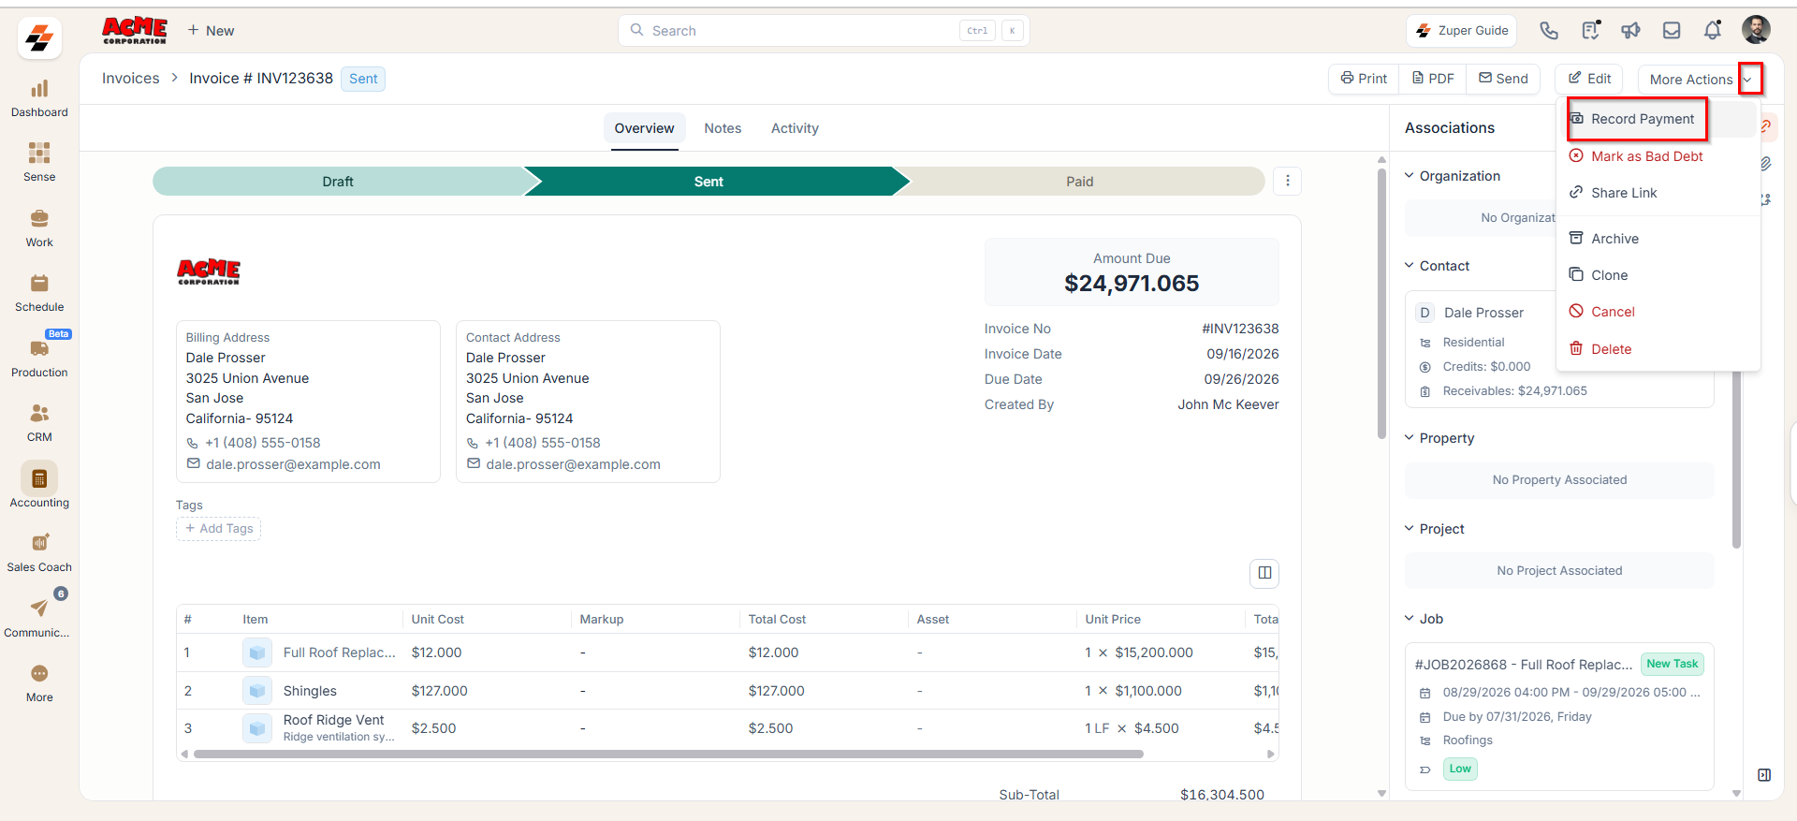
Task: Click the Paid status stage
Action: coord(1079,182)
